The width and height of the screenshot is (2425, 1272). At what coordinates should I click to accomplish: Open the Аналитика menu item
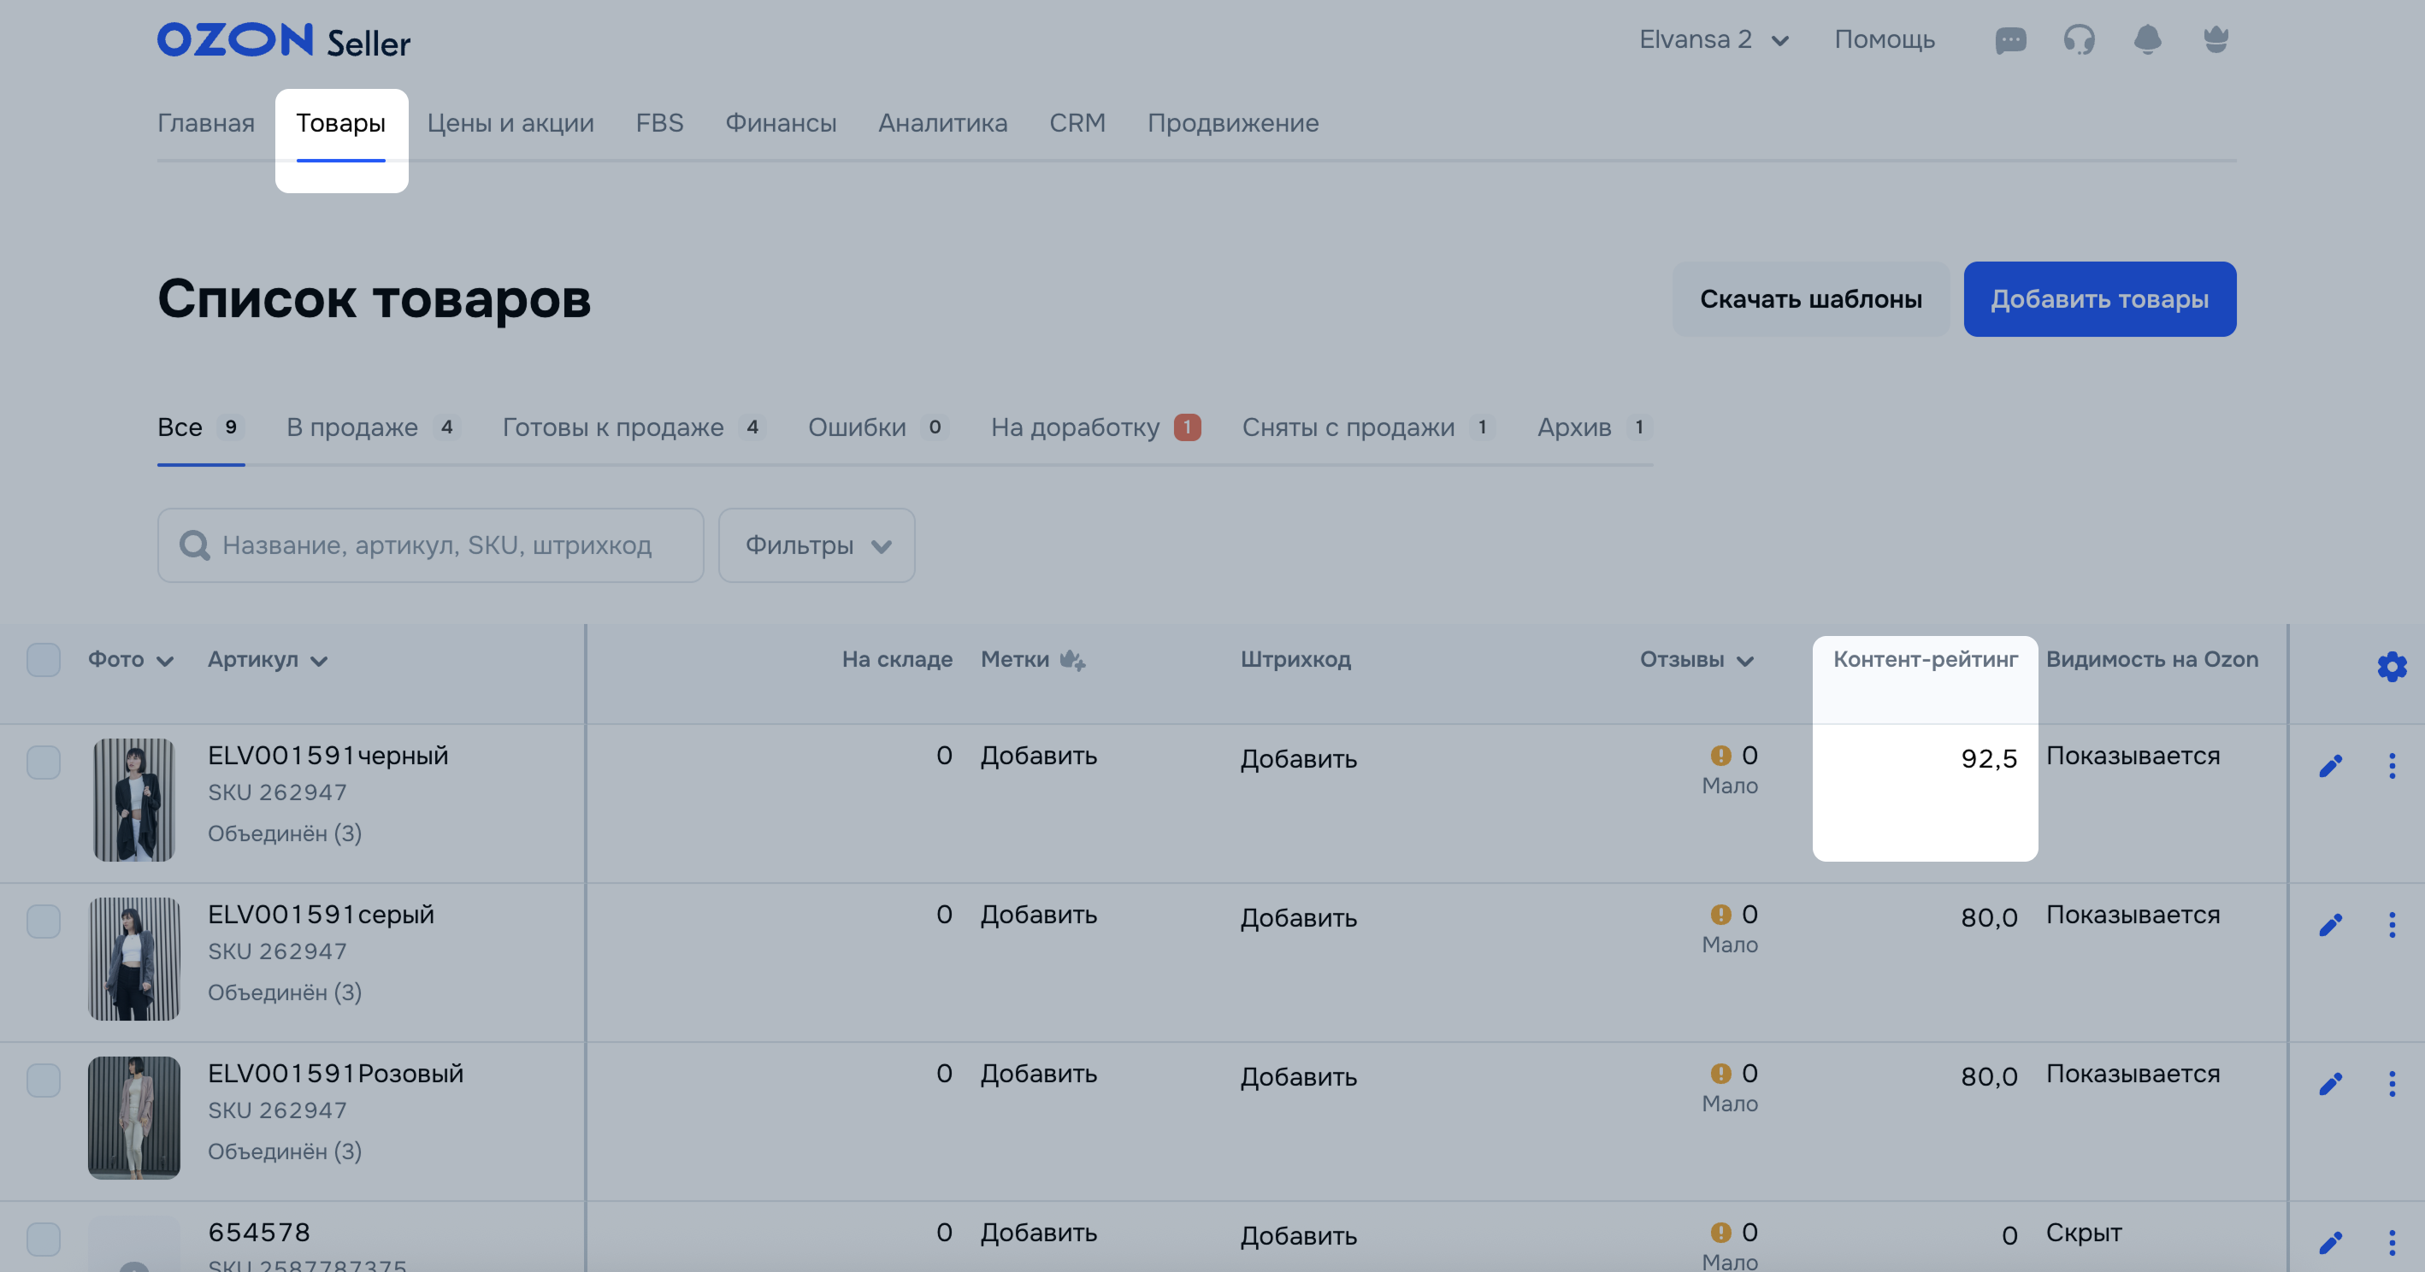pos(942,123)
